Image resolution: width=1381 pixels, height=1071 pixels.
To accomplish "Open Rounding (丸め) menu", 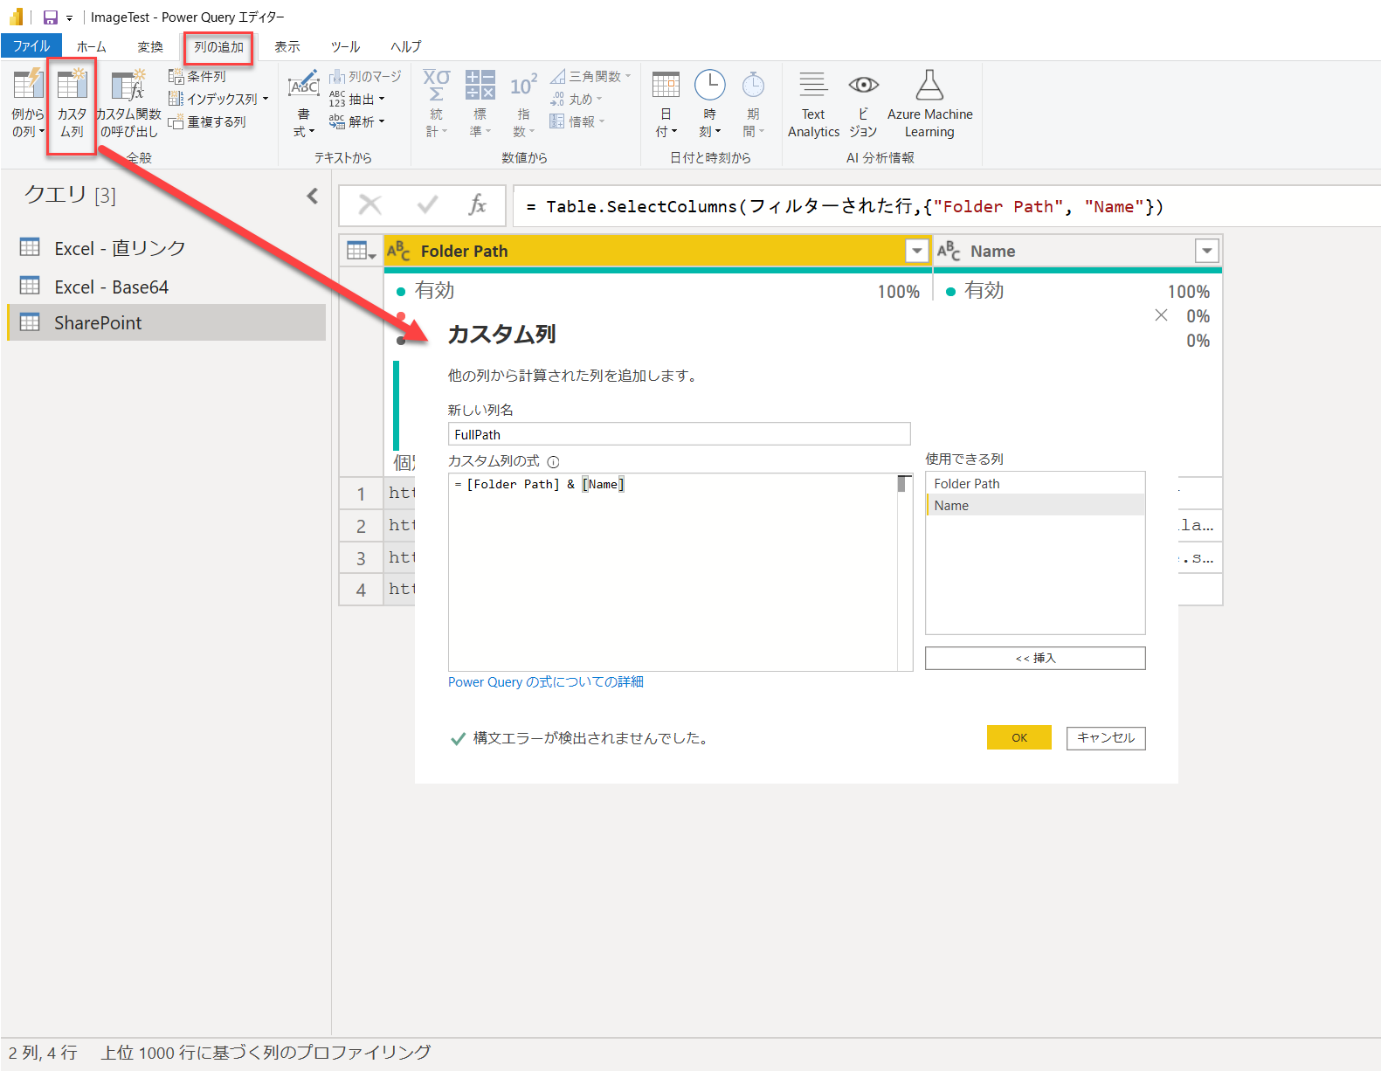I will point(577,100).
